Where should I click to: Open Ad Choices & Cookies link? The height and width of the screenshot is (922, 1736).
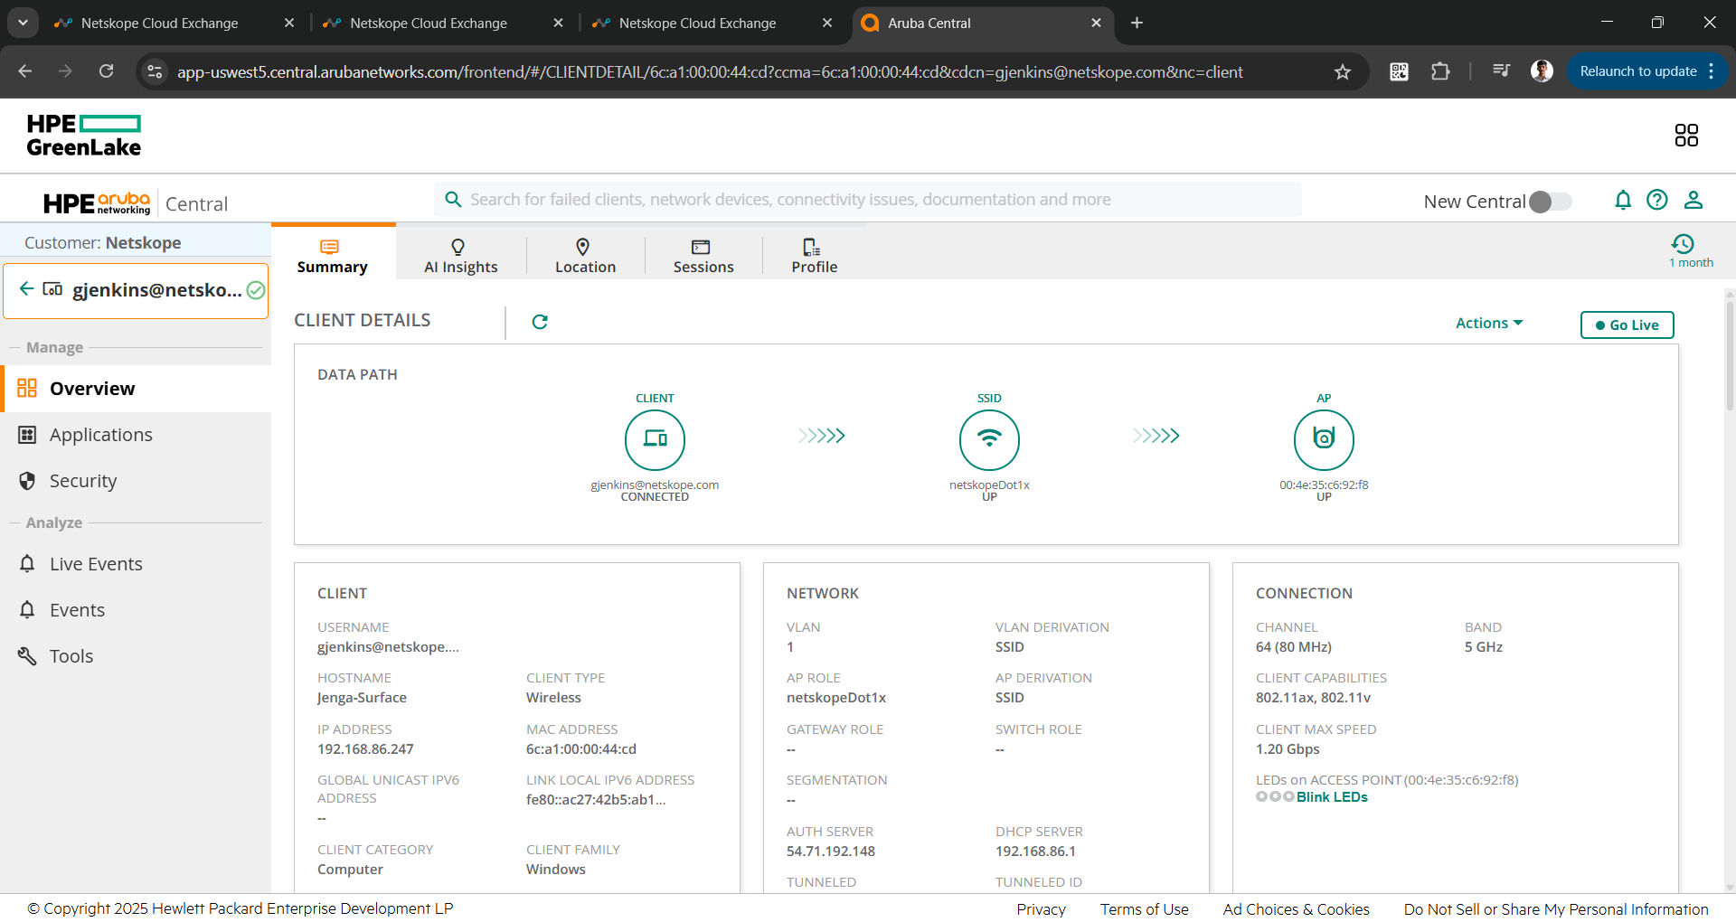(x=1296, y=909)
